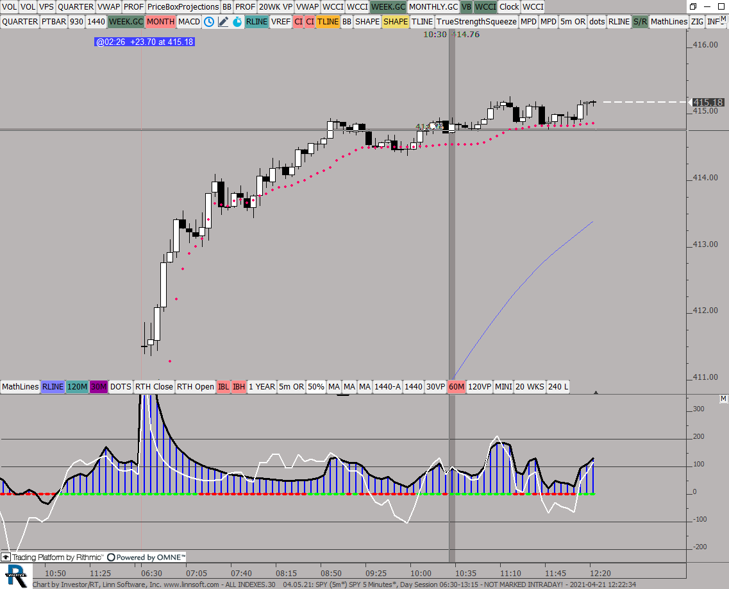Click the INF button at the toolbar end
This screenshot has height=589, width=729.
[x=713, y=22]
